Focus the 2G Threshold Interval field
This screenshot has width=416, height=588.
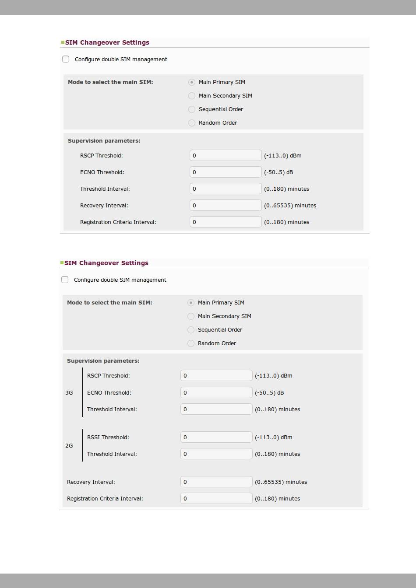[216, 454]
